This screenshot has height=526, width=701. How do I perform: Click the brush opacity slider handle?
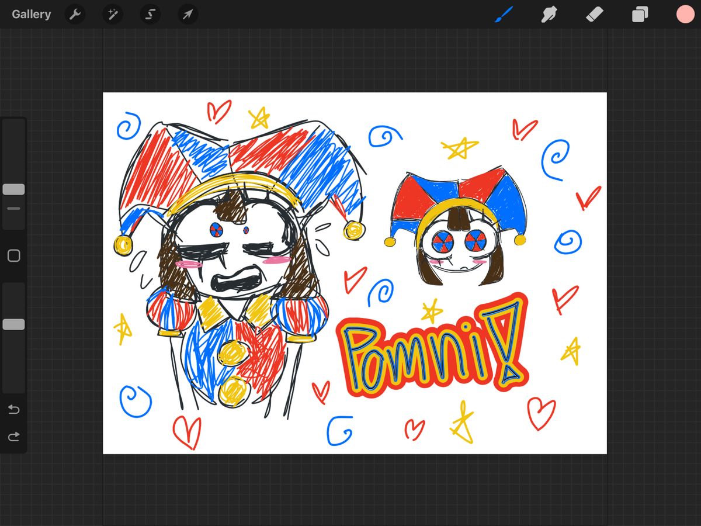tap(13, 324)
